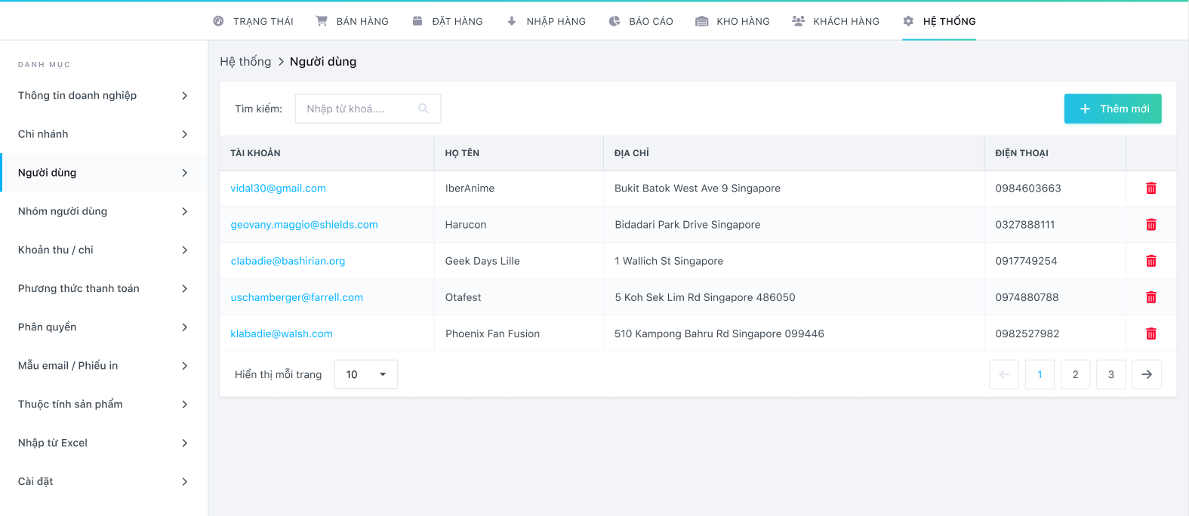
Task: Click Hệ thống breadcrumb link
Action: click(x=245, y=62)
